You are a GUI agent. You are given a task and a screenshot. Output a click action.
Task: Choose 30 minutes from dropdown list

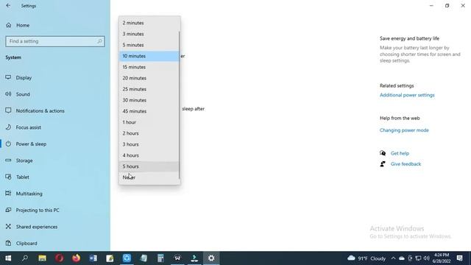pyautogui.click(x=149, y=100)
